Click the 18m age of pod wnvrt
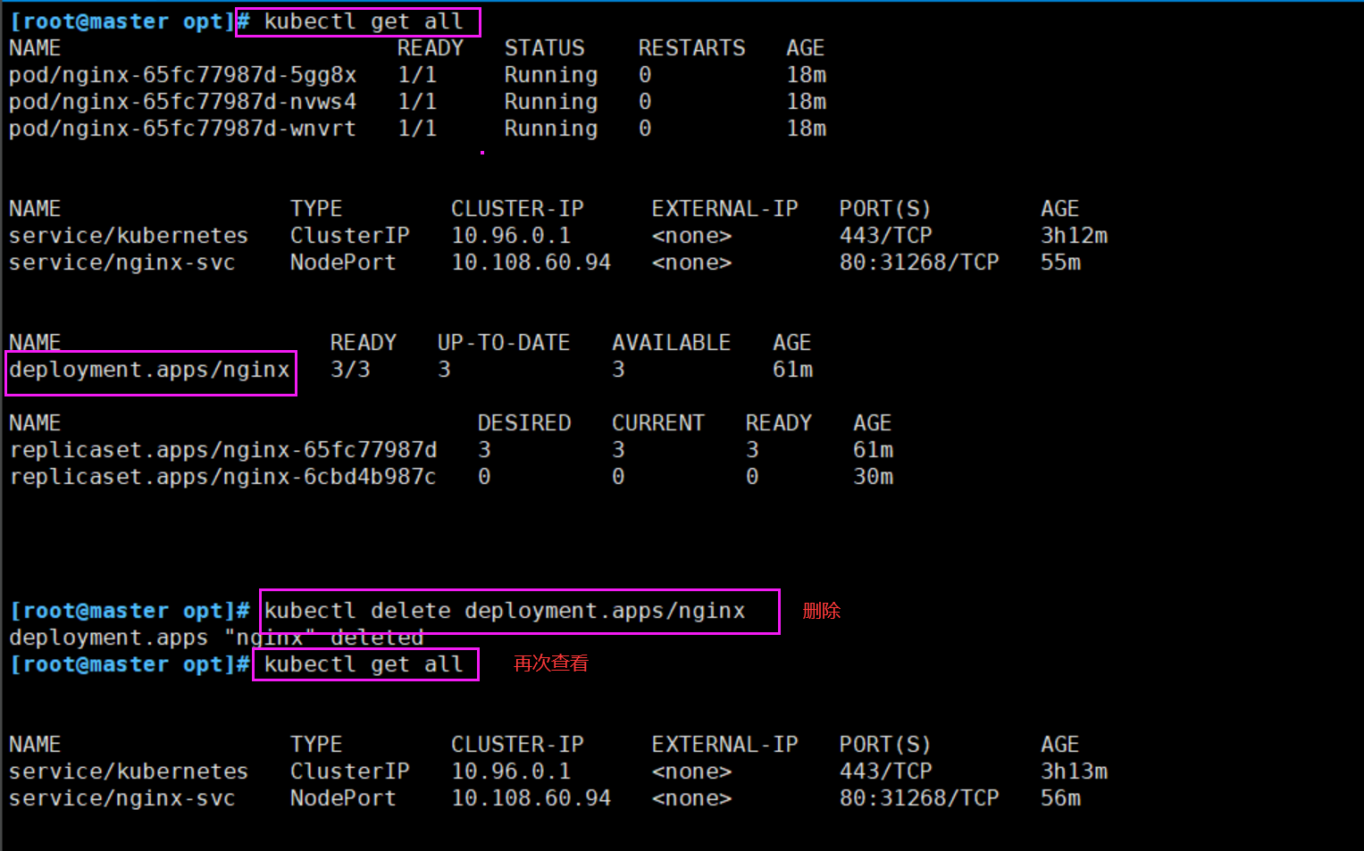Image resolution: width=1364 pixels, height=851 pixels. [x=806, y=129]
